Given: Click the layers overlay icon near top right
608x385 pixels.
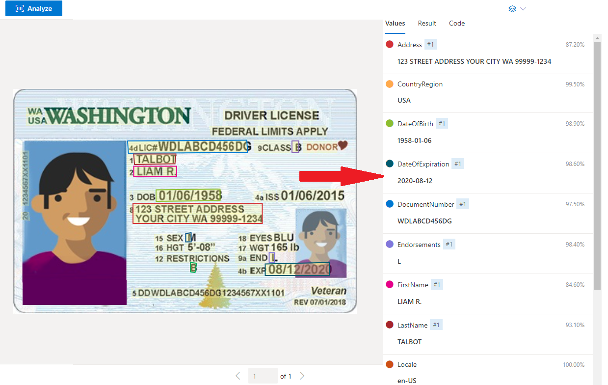Looking at the screenshot, I should point(512,8).
